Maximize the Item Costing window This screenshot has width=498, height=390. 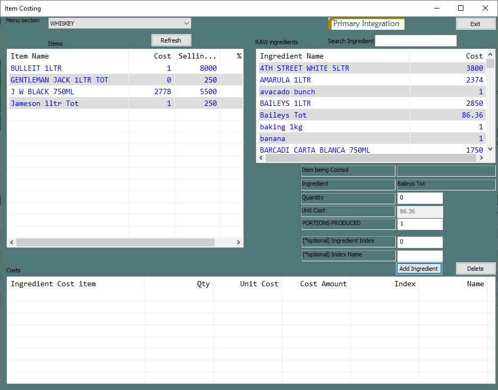coord(461,9)
